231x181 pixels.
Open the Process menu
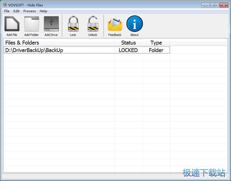click(x=29, y=11)
